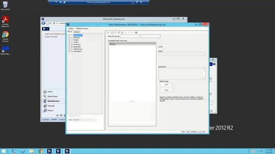
Task: Click the first Dynamics SL taskbar icon
Action: [x=49, y=151]
